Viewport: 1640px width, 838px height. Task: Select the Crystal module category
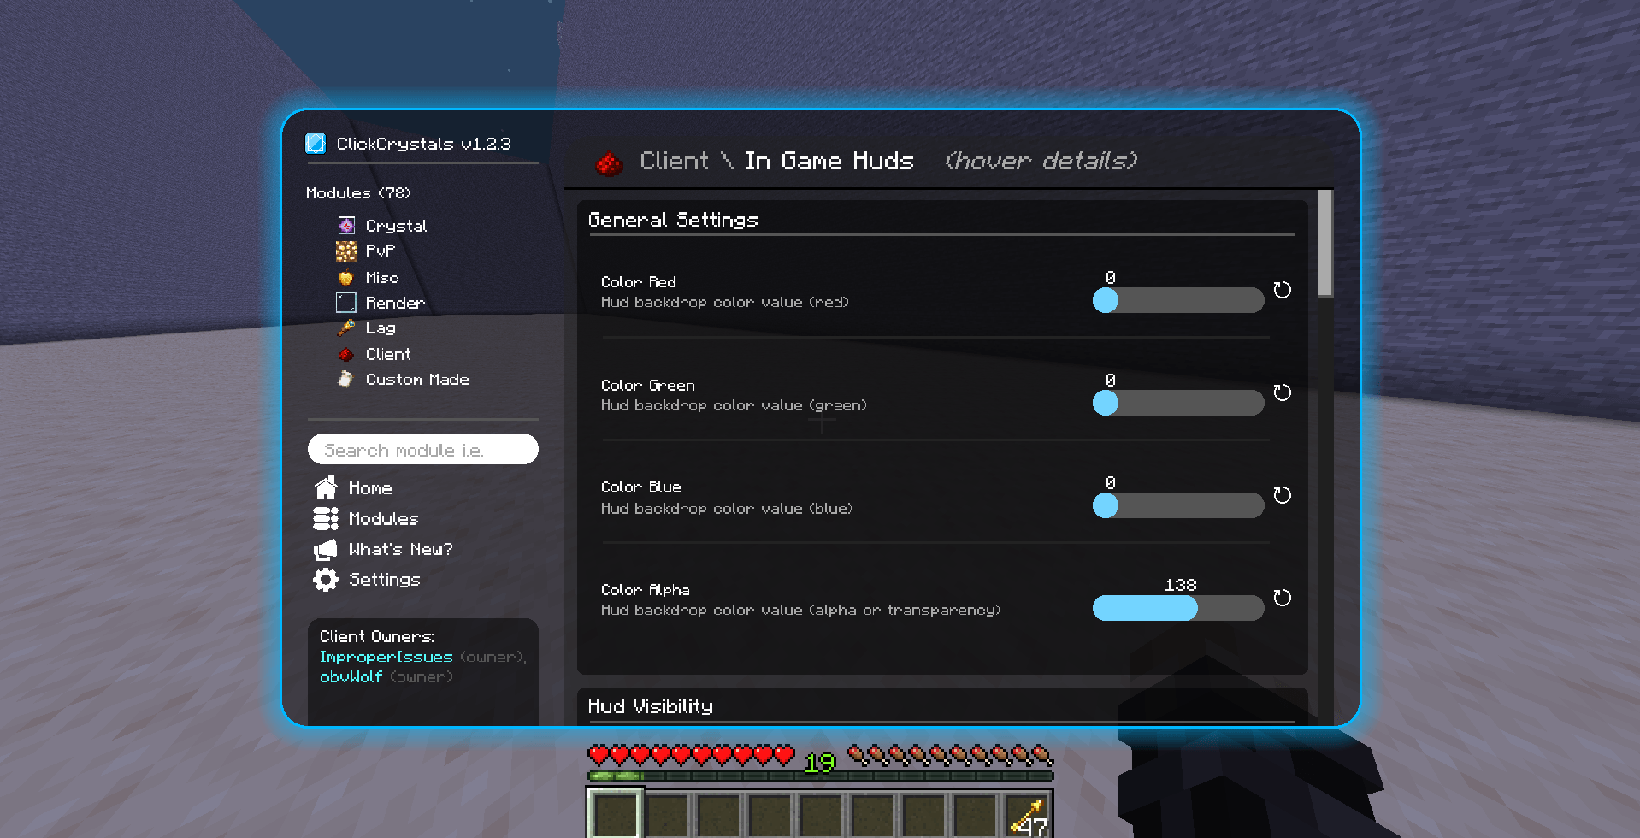[x=395, y=226]
